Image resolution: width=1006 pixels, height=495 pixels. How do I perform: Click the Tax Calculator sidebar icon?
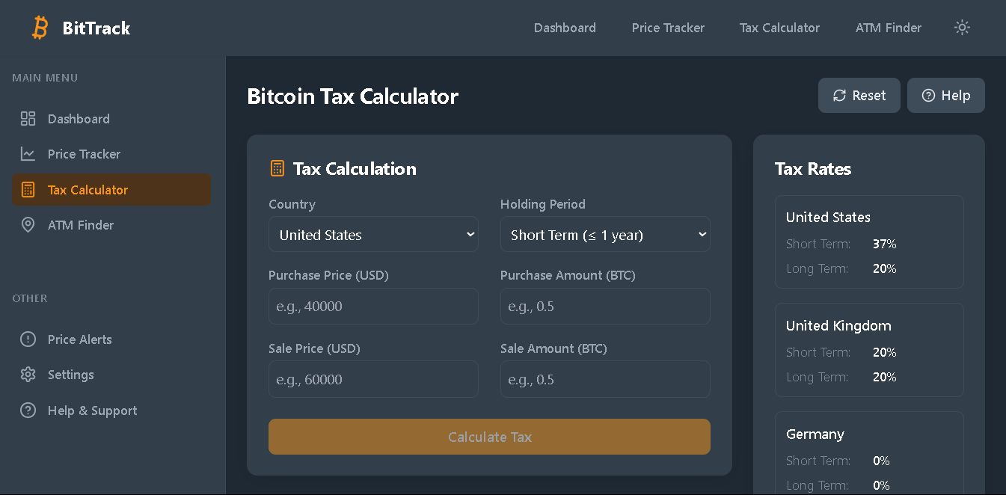pos(28,190)
